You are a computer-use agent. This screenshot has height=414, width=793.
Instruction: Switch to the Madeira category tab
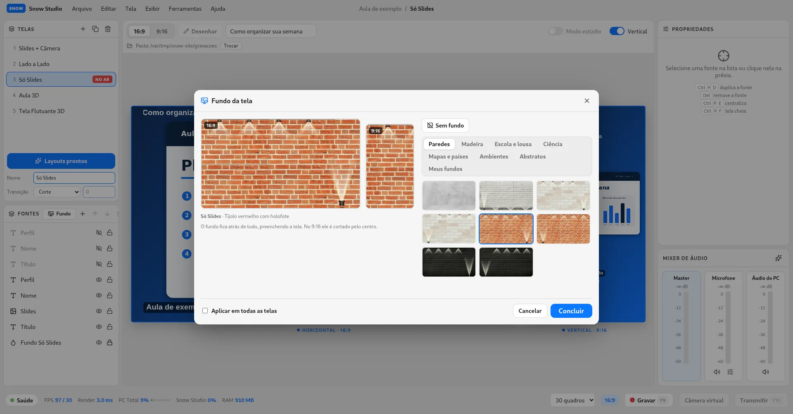pyautogui.click(x=472, y=144)
